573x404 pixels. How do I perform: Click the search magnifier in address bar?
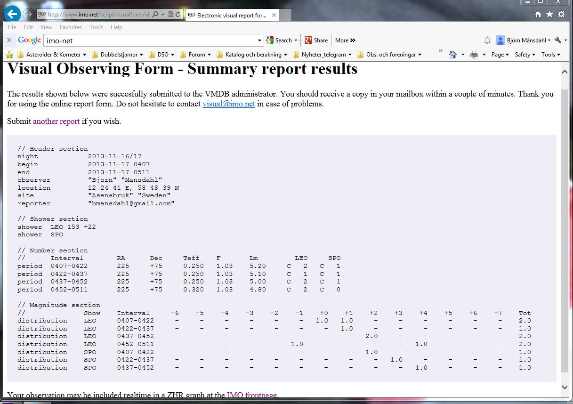click(155, 15)
